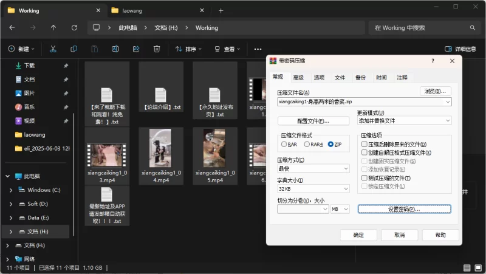The image size is (486, 274).
Task: Click the 设置密码 button
Action: 404,209
